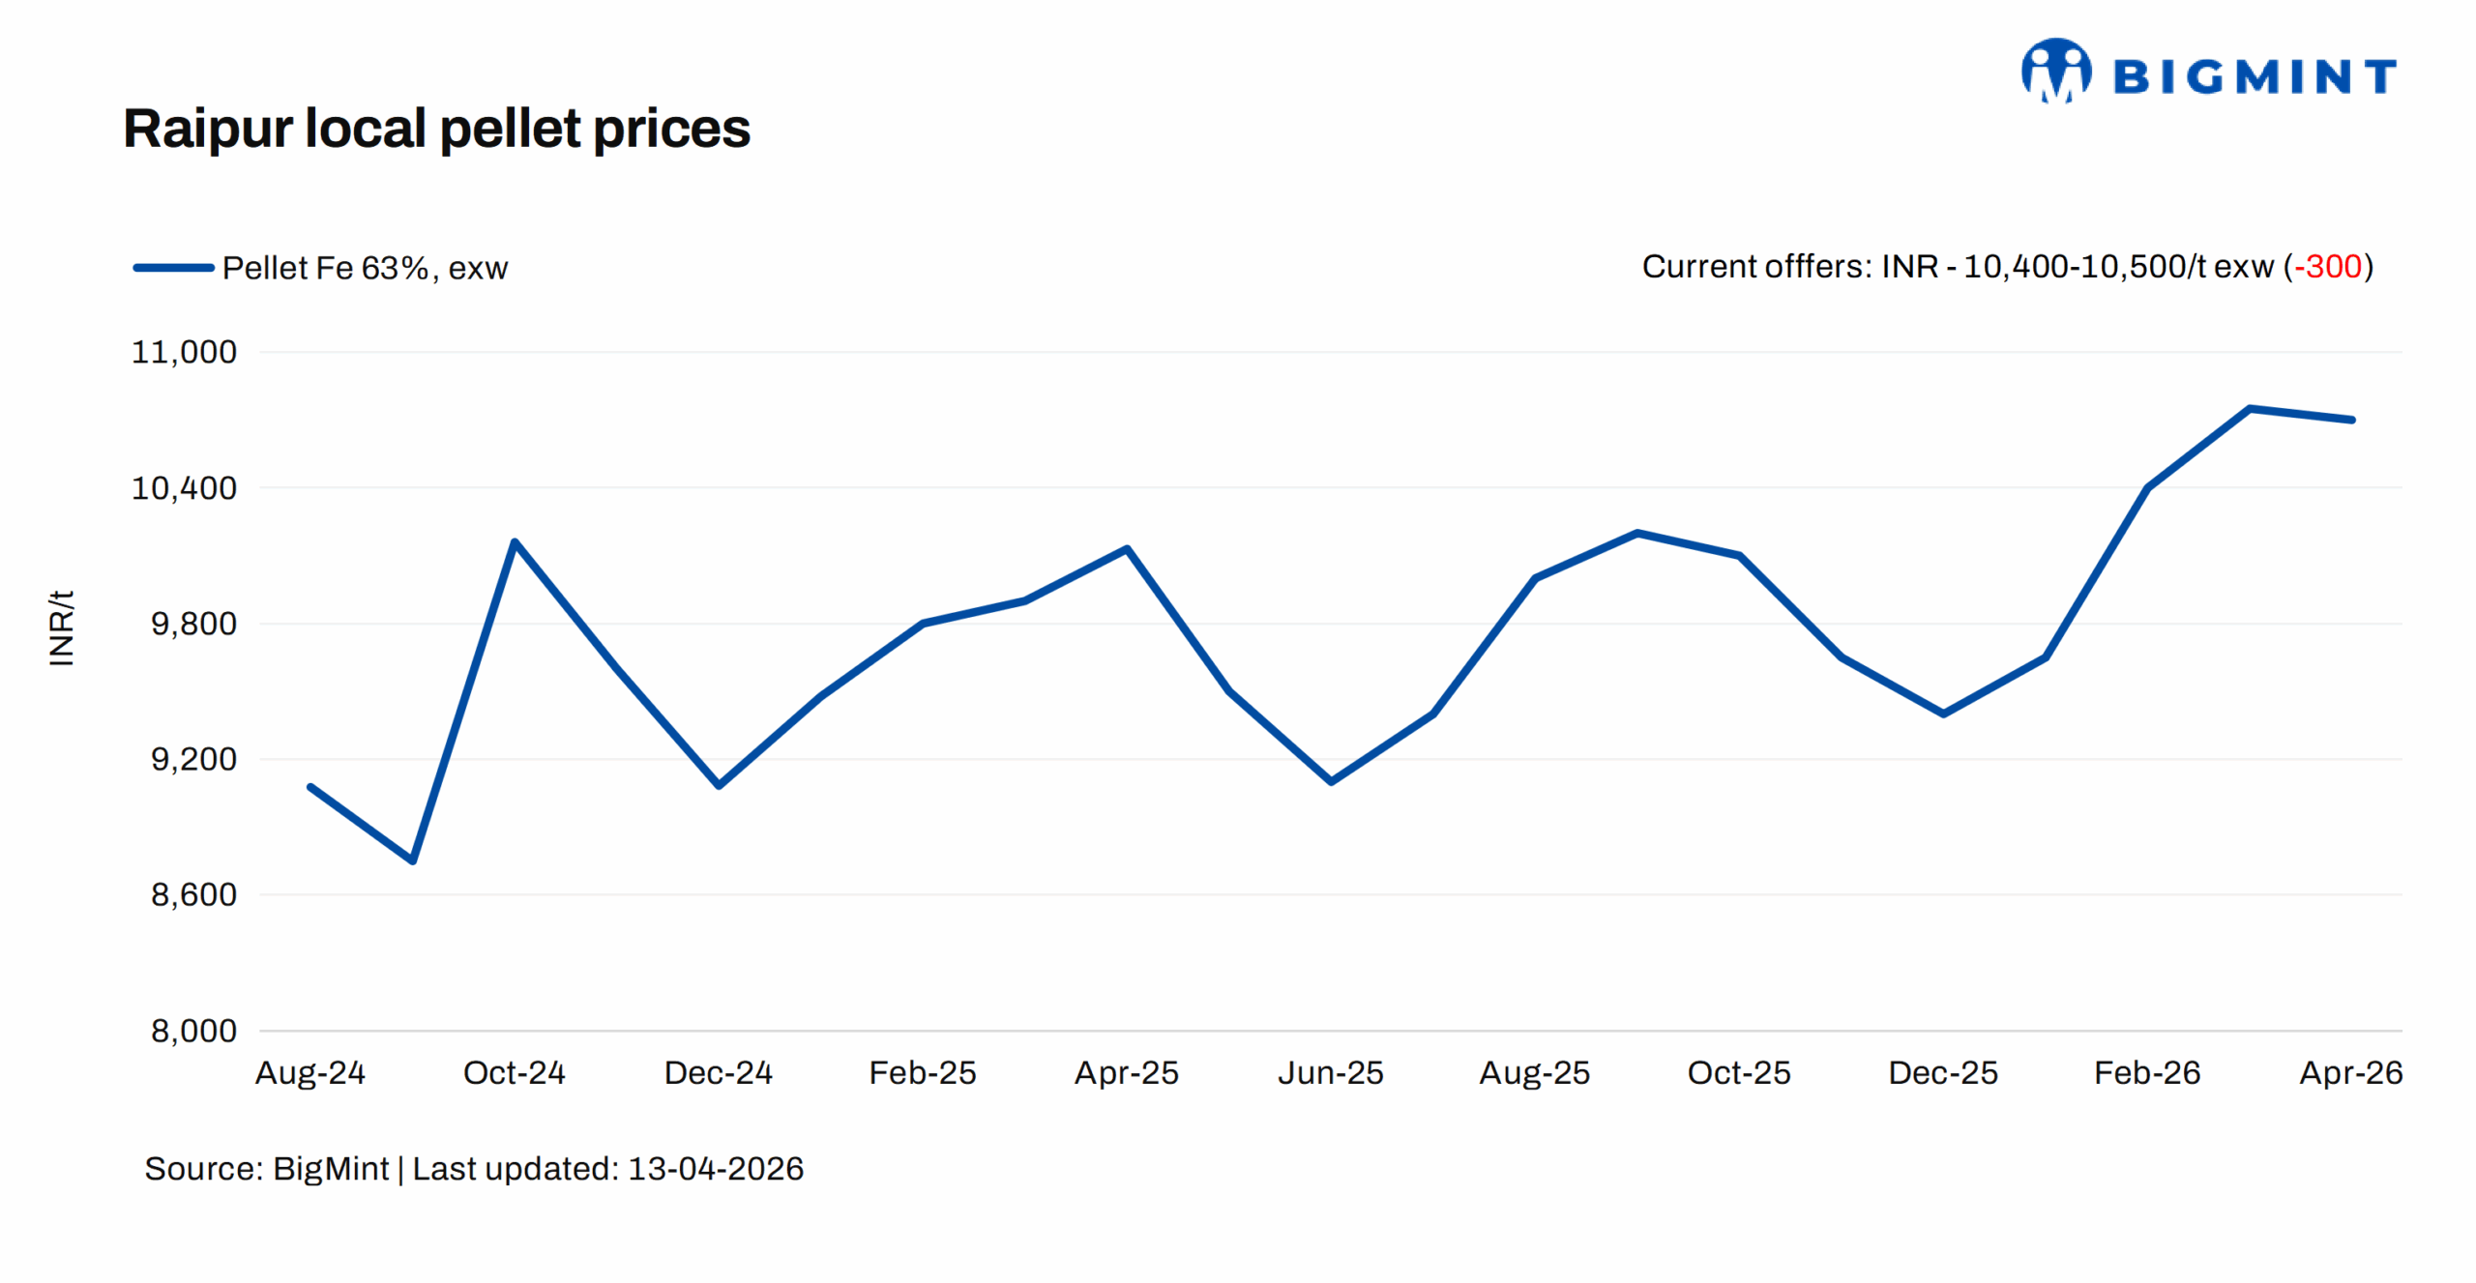This screenshot has width=2476, height=1283.
Task: Click the INR/t vertical axis title
Action: click(x=61, y=627)
